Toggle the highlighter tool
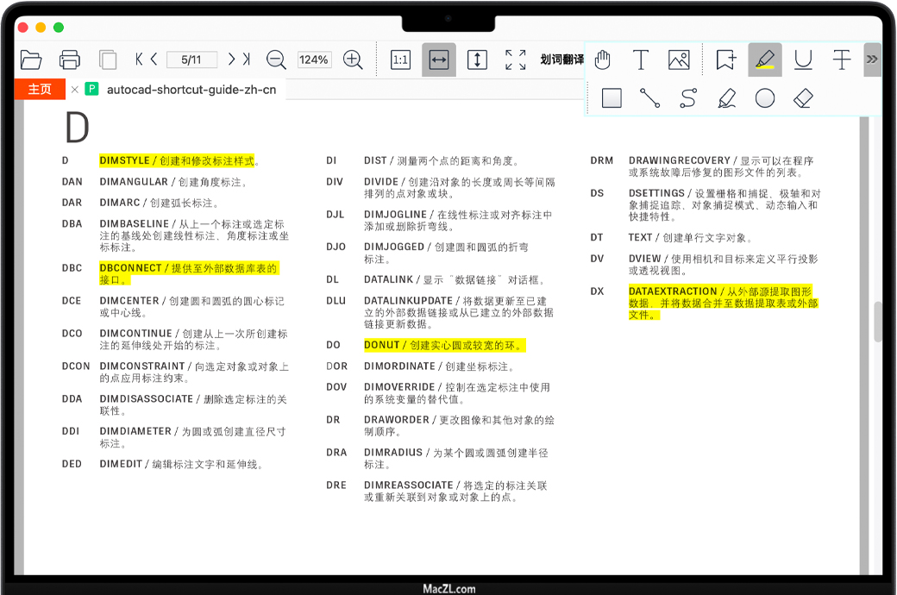Image resolution: width=897 pixels, height=595 pixels. pyautogui.click(x=765, y=60)
